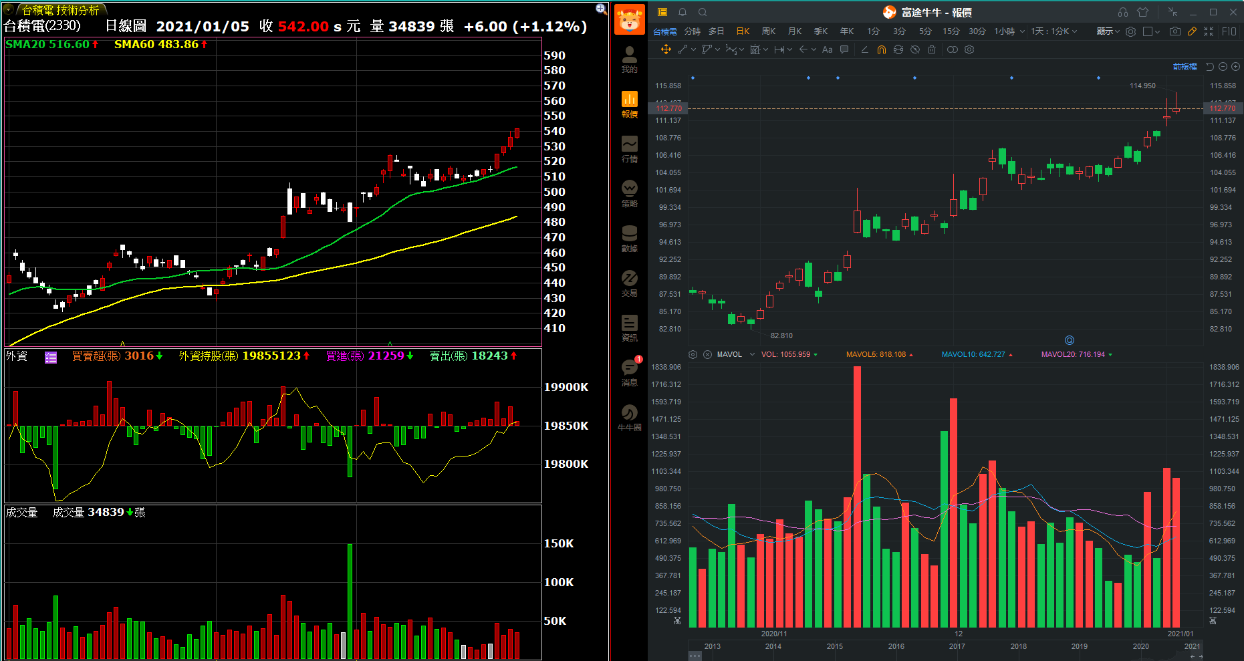Expand wave tool dropdown arrow
The image size is (1244, 661).
point(742,49)
